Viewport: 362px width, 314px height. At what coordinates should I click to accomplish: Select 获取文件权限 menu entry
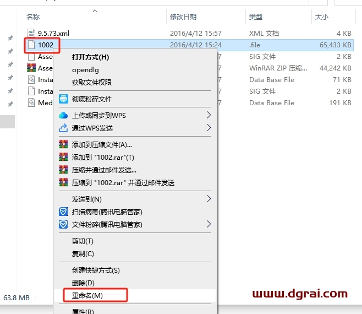point(92,82)
